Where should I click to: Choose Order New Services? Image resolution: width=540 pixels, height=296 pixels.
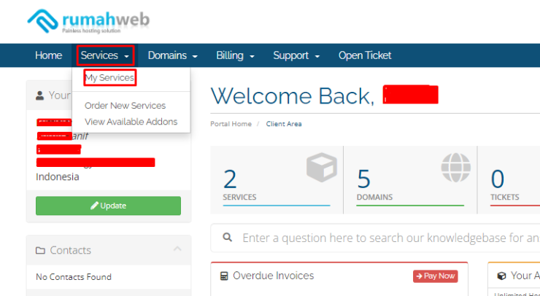point(125,105)
